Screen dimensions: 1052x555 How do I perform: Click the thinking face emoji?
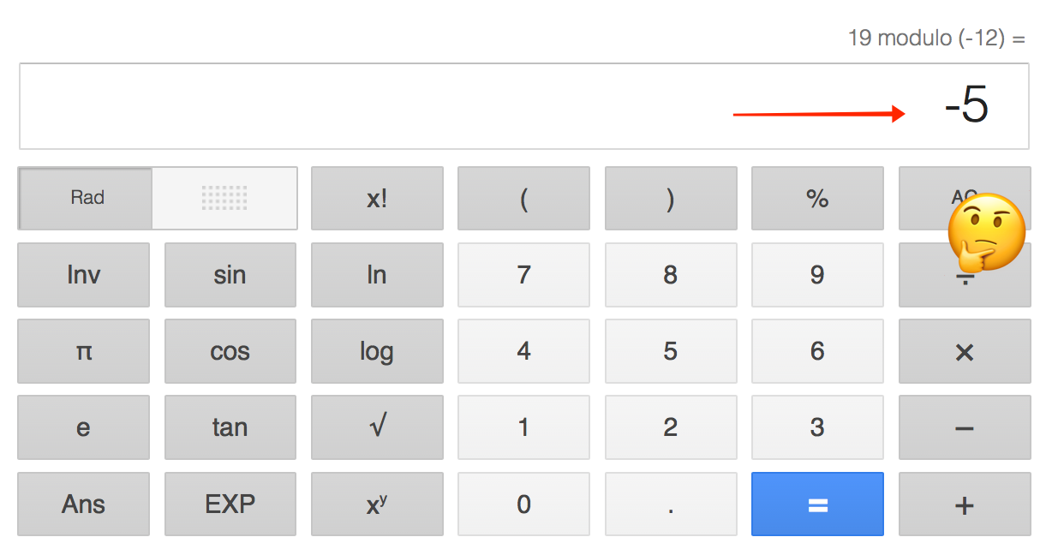click(987, 231)
